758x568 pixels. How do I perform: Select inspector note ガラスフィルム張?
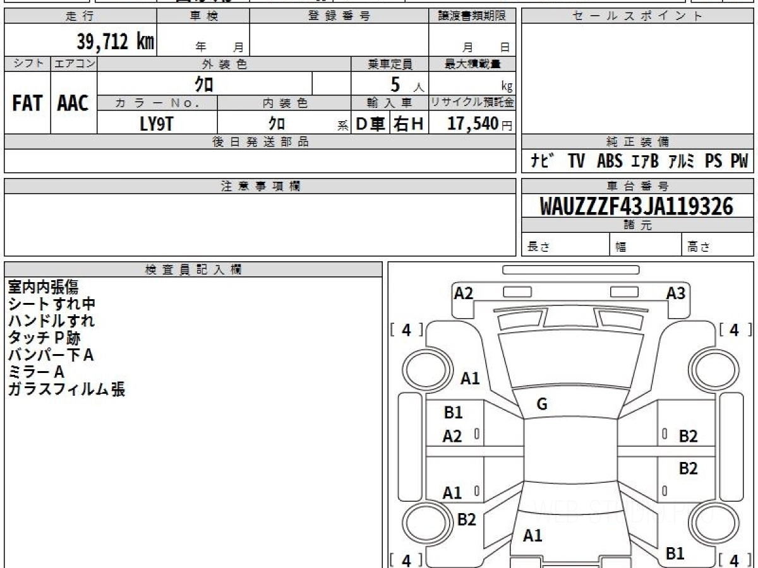click(66, 389)
